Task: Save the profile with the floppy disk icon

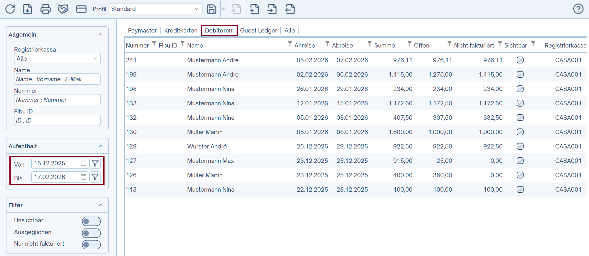Action: click(212, 9)
